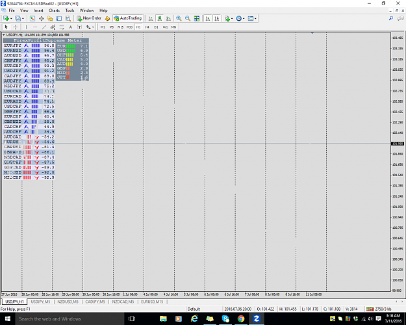Open the View menu
Image resolution: width=406 pixels, height=325 pixels.
[24, 10]
